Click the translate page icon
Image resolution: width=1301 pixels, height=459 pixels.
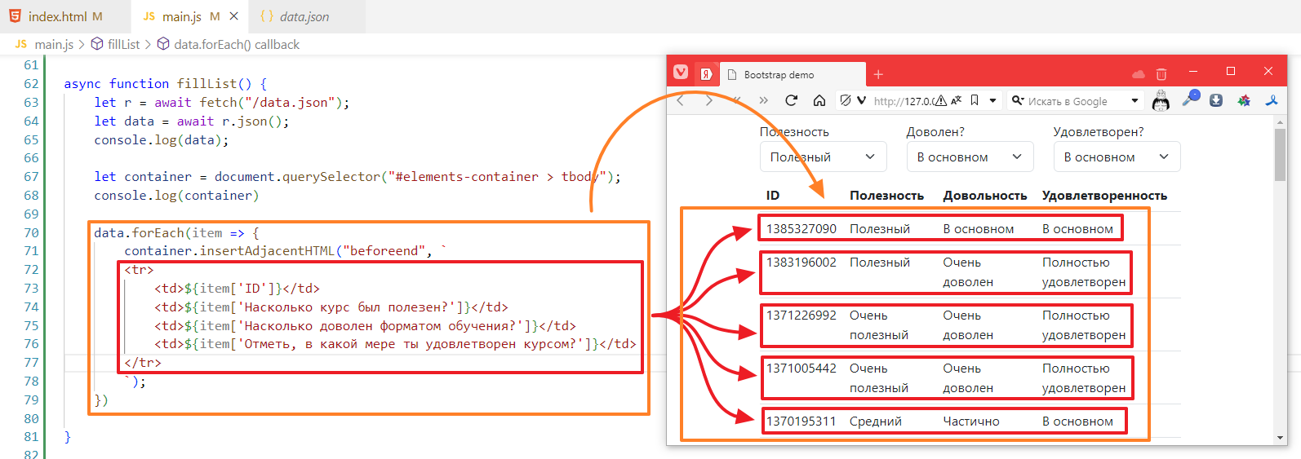tap(957, 100)
